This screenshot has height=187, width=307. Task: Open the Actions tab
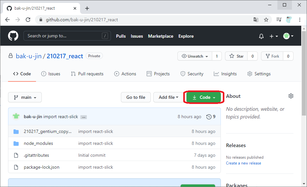tap(125, 74)
